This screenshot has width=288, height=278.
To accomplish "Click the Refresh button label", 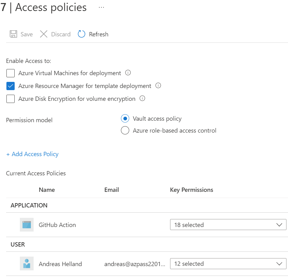I will point(99,34).
